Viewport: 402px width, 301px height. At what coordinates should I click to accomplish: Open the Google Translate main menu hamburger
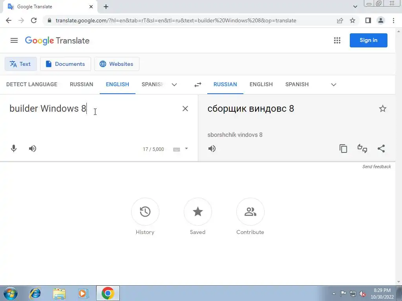[14, 40]
